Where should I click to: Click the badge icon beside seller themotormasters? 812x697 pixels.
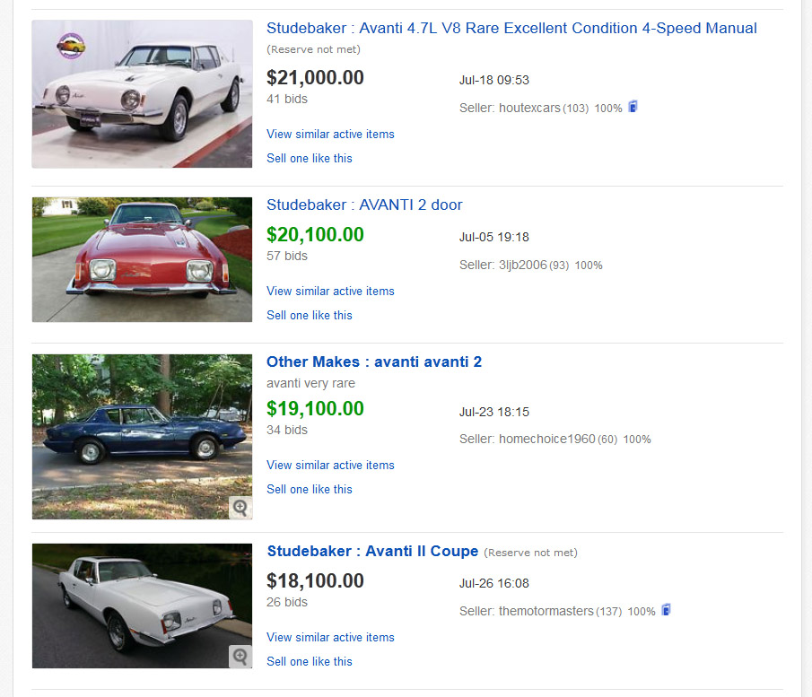tap(666, 610)
